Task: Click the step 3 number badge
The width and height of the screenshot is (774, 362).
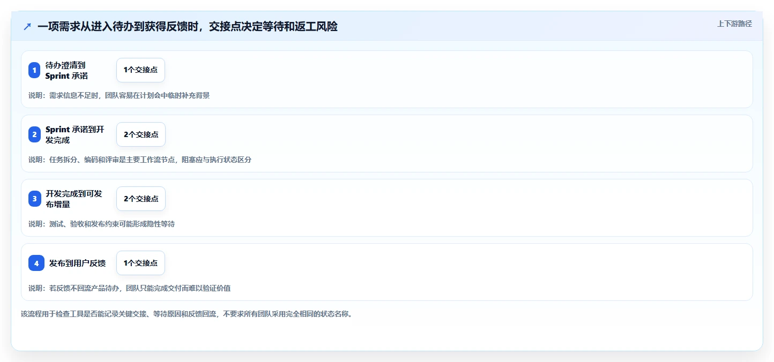Action: click(34, 199)
